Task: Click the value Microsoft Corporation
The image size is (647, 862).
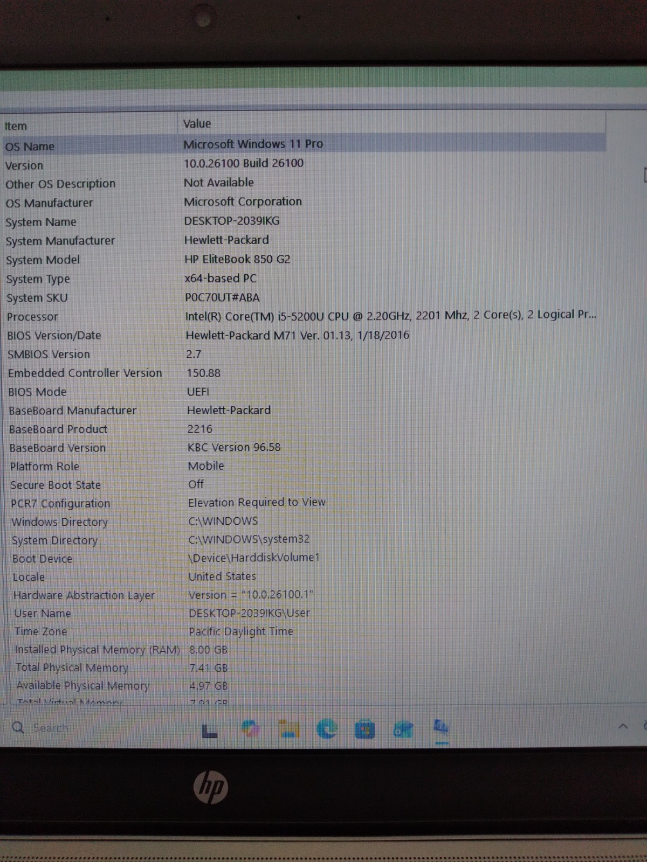Action: 243,201
